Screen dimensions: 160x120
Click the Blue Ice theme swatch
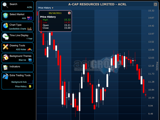point(30,60)
